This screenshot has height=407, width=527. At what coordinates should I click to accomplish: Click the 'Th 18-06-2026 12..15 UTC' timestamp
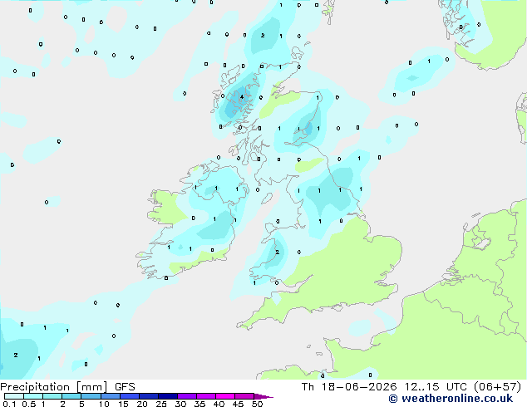[x=386, y=387]
